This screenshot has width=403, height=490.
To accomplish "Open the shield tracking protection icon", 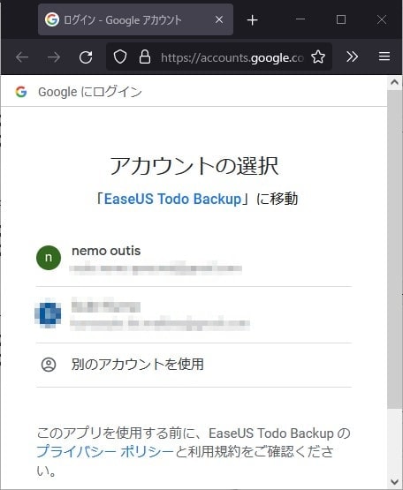I will pos(120,57).
